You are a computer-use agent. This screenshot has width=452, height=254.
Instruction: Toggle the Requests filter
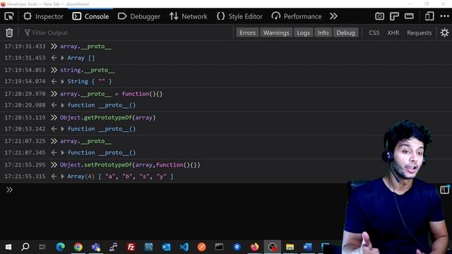(419, 32)
